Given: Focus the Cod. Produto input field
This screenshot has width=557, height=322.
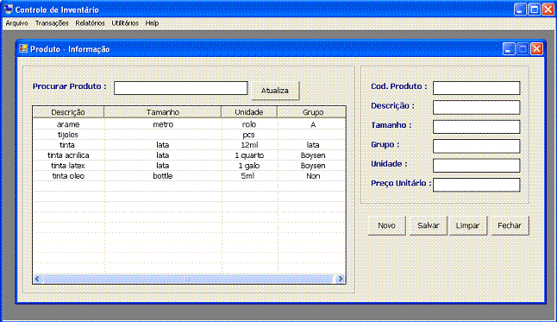Looking at the screenshot, I should click(x=476, y=88).
